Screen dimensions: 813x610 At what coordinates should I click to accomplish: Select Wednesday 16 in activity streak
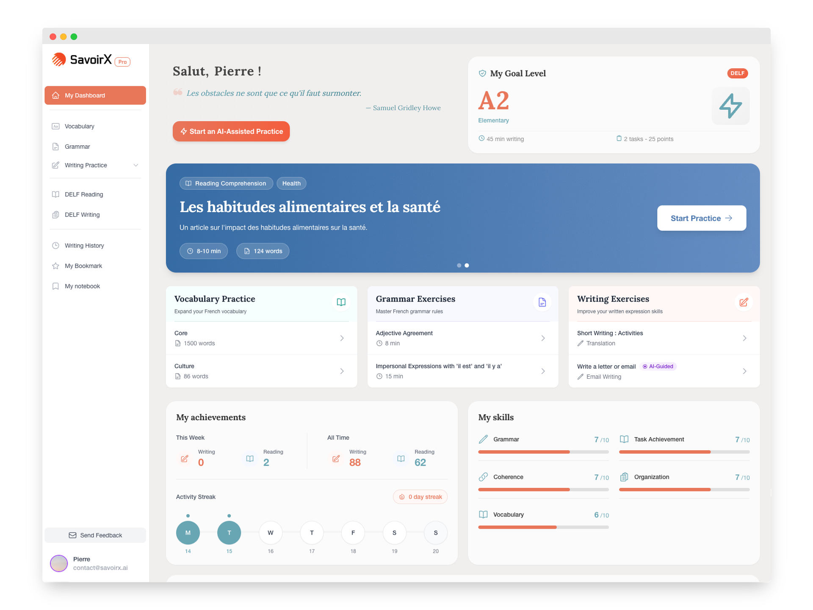click(x=271, y=533)
